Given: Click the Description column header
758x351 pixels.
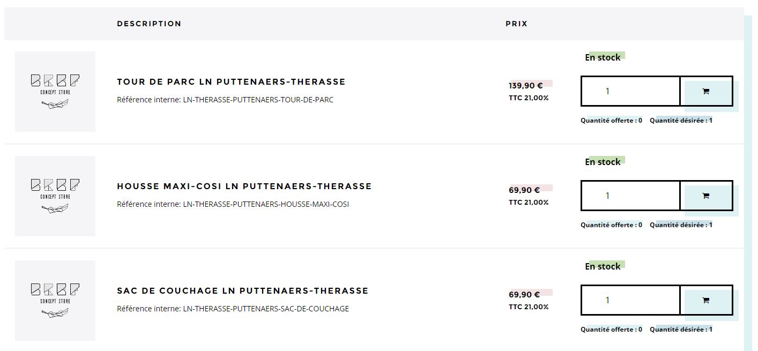Looking at the screenshot, I should [149, 24].
